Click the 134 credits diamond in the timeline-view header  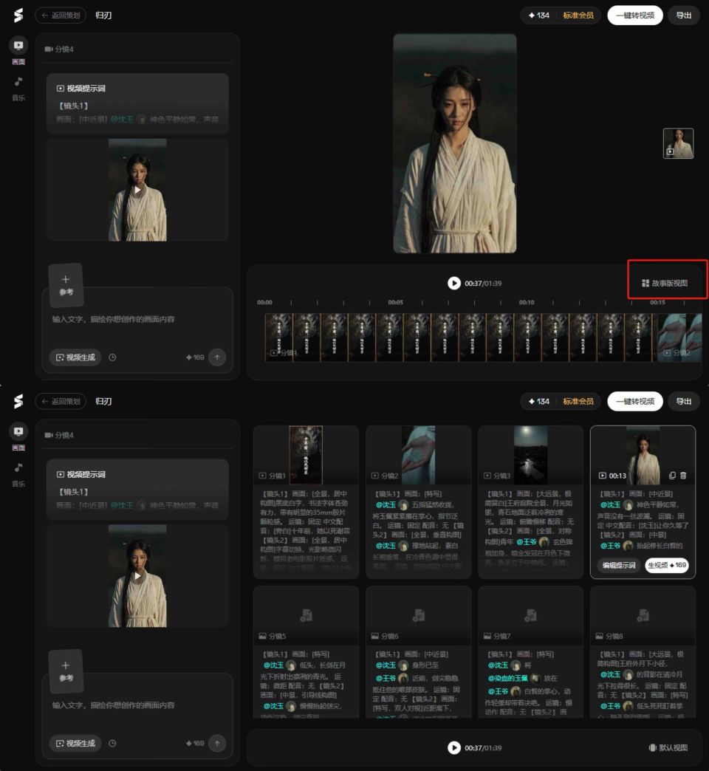click(539, 16)
